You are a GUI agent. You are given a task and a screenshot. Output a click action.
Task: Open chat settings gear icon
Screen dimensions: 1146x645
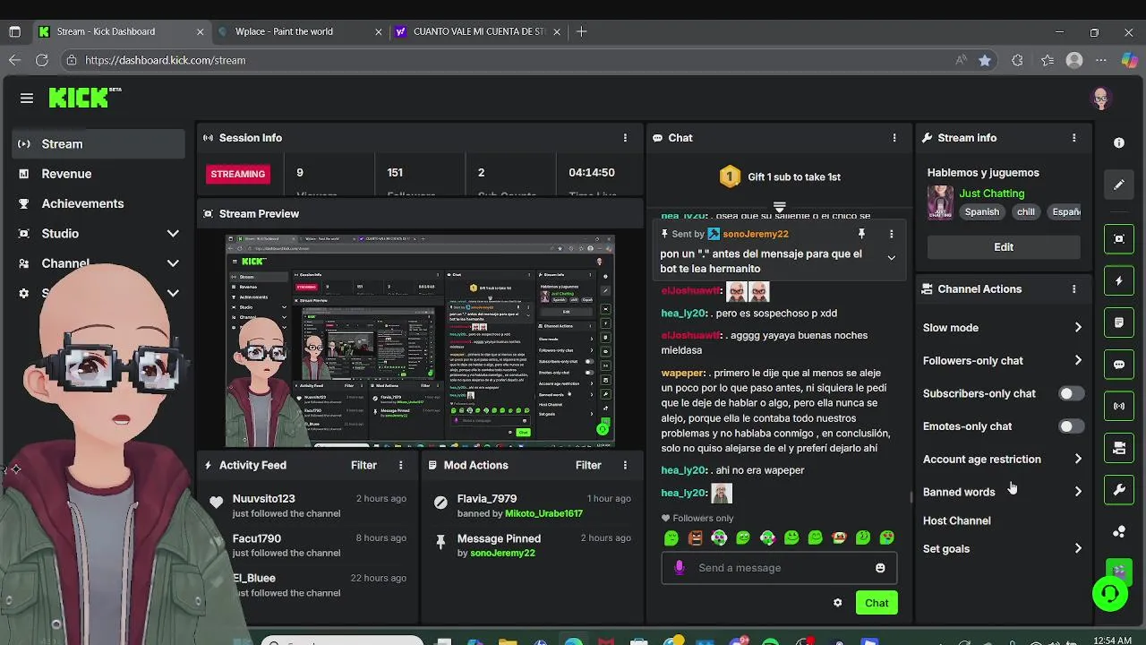click(838, 603)
